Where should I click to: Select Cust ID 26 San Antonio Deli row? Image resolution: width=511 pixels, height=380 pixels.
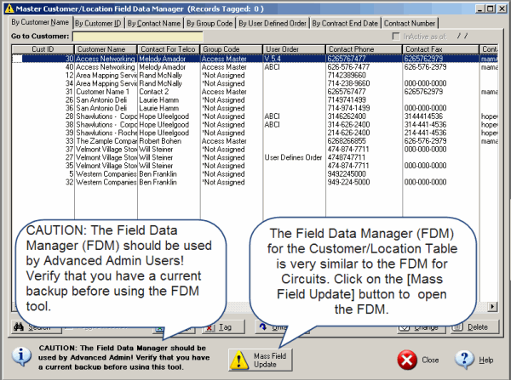255,99
